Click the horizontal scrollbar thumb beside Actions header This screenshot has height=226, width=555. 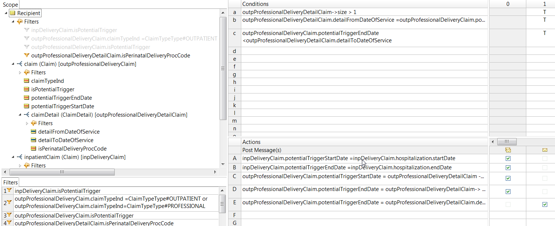click(507, 142)
